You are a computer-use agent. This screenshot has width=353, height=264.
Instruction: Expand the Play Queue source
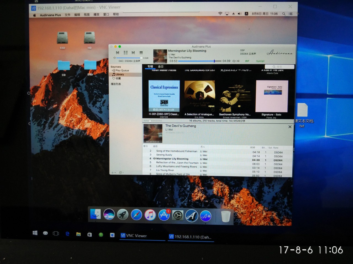[113, 71]
